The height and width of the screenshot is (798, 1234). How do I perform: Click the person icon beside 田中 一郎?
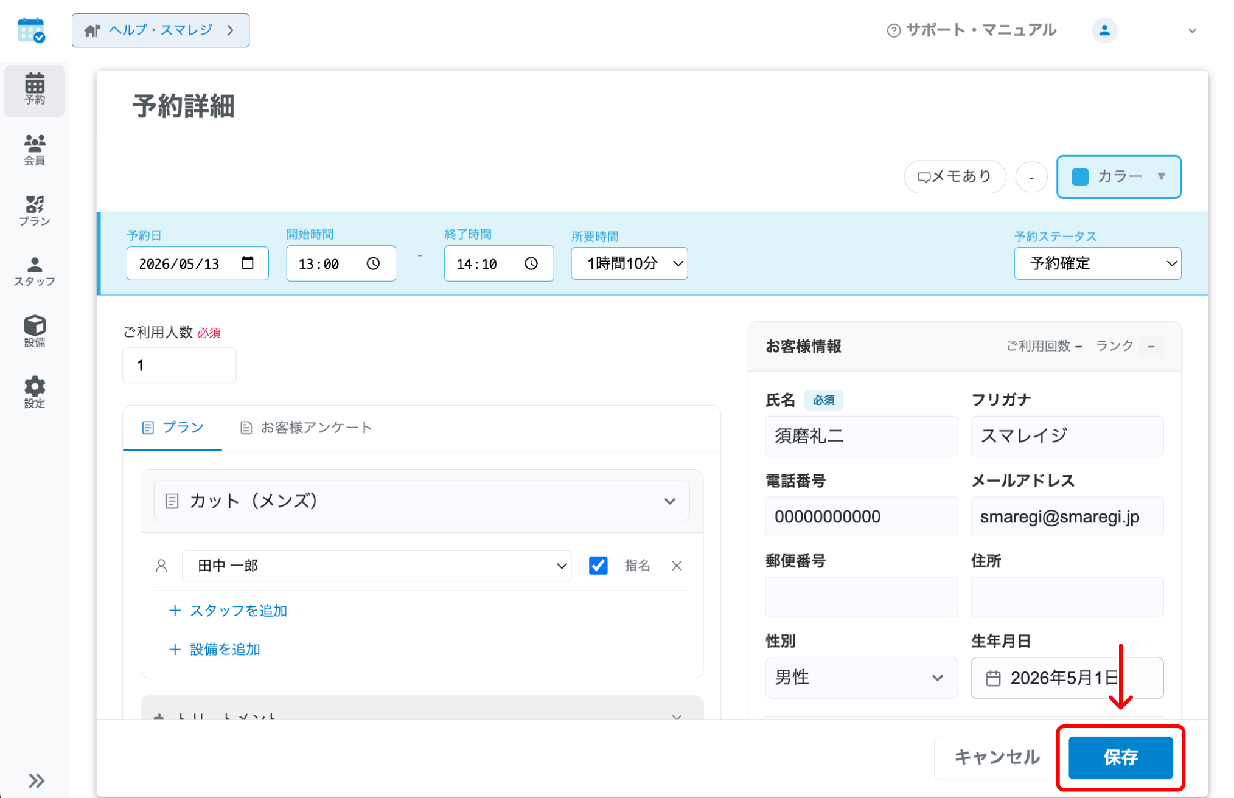(x=161, y=566)
